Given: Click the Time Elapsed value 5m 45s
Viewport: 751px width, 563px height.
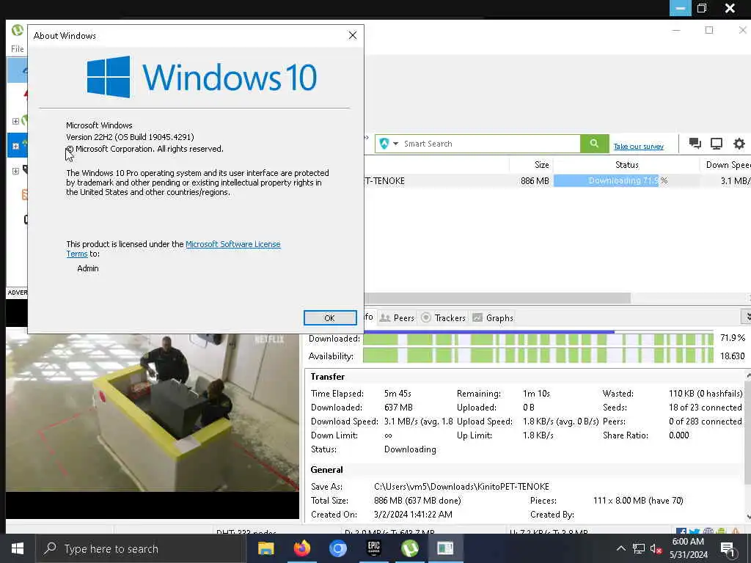Looking at the screenshot, I should click(398, 394).
